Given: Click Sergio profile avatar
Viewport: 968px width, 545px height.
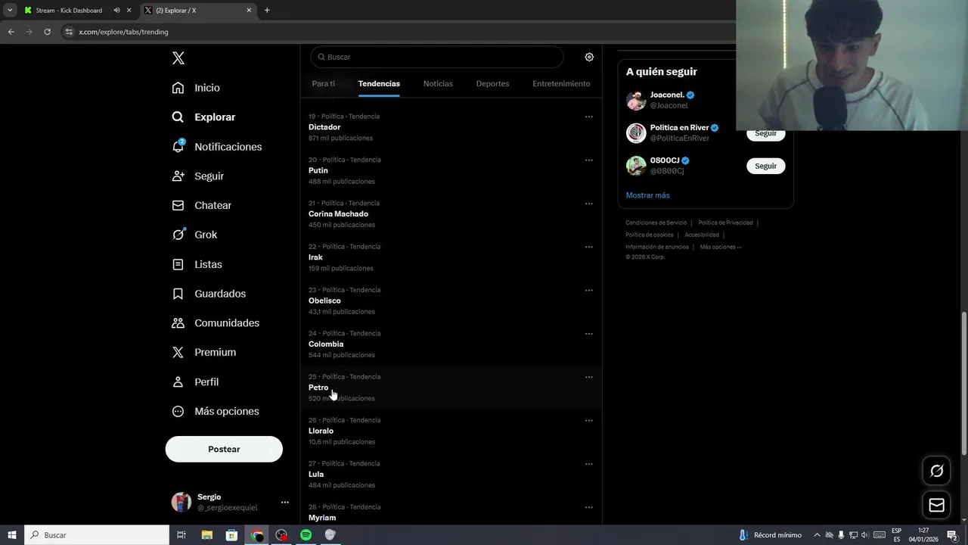Looking at the screenshot, I should 181,502.
